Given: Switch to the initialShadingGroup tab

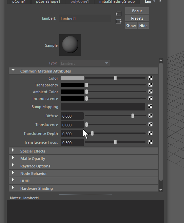Looking at the screenshot, I should (x=117, y=2).
